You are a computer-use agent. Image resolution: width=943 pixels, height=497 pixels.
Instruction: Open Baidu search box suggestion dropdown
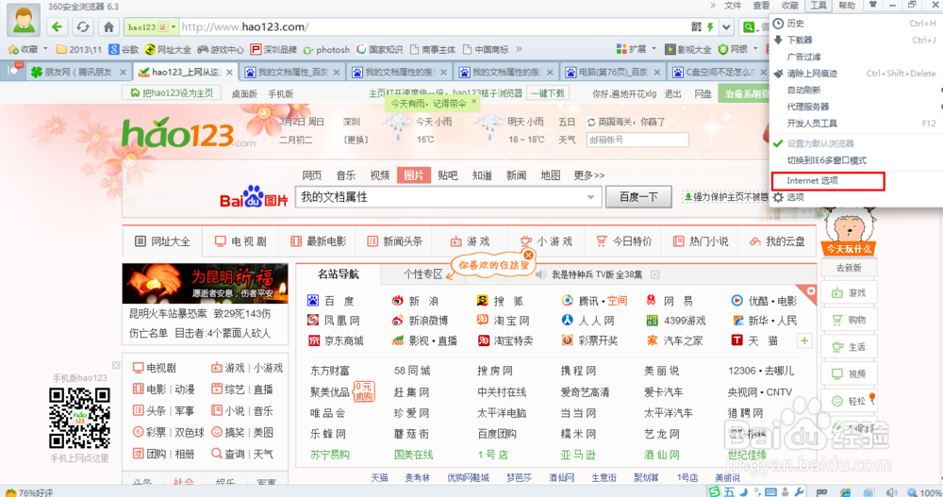590,197
